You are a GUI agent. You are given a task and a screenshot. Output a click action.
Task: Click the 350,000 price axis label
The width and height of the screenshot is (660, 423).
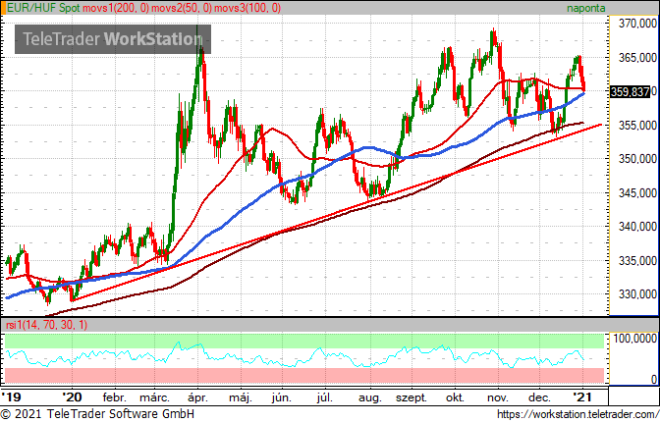637,159
